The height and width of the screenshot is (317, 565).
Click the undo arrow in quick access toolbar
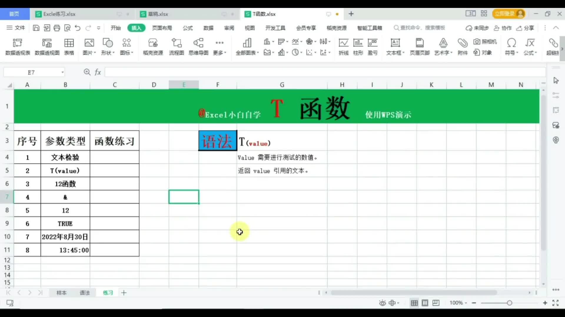pyautogui.click(x=77, y=28)
